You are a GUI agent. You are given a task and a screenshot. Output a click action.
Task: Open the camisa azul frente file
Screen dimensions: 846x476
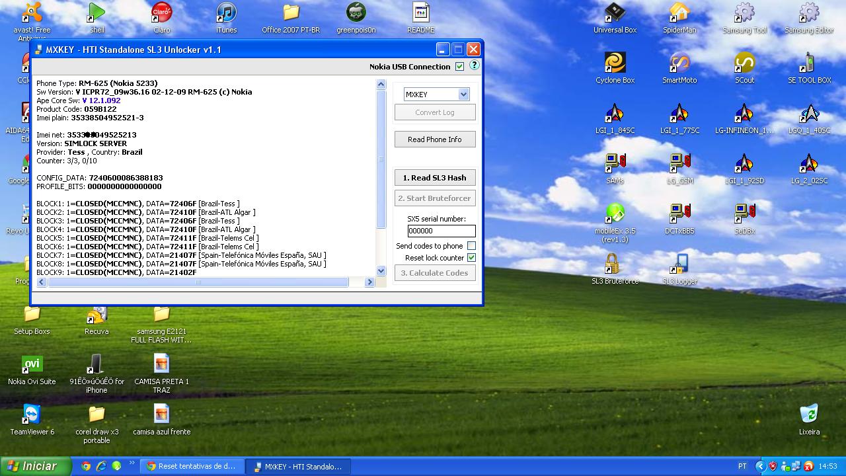point(161,420)
